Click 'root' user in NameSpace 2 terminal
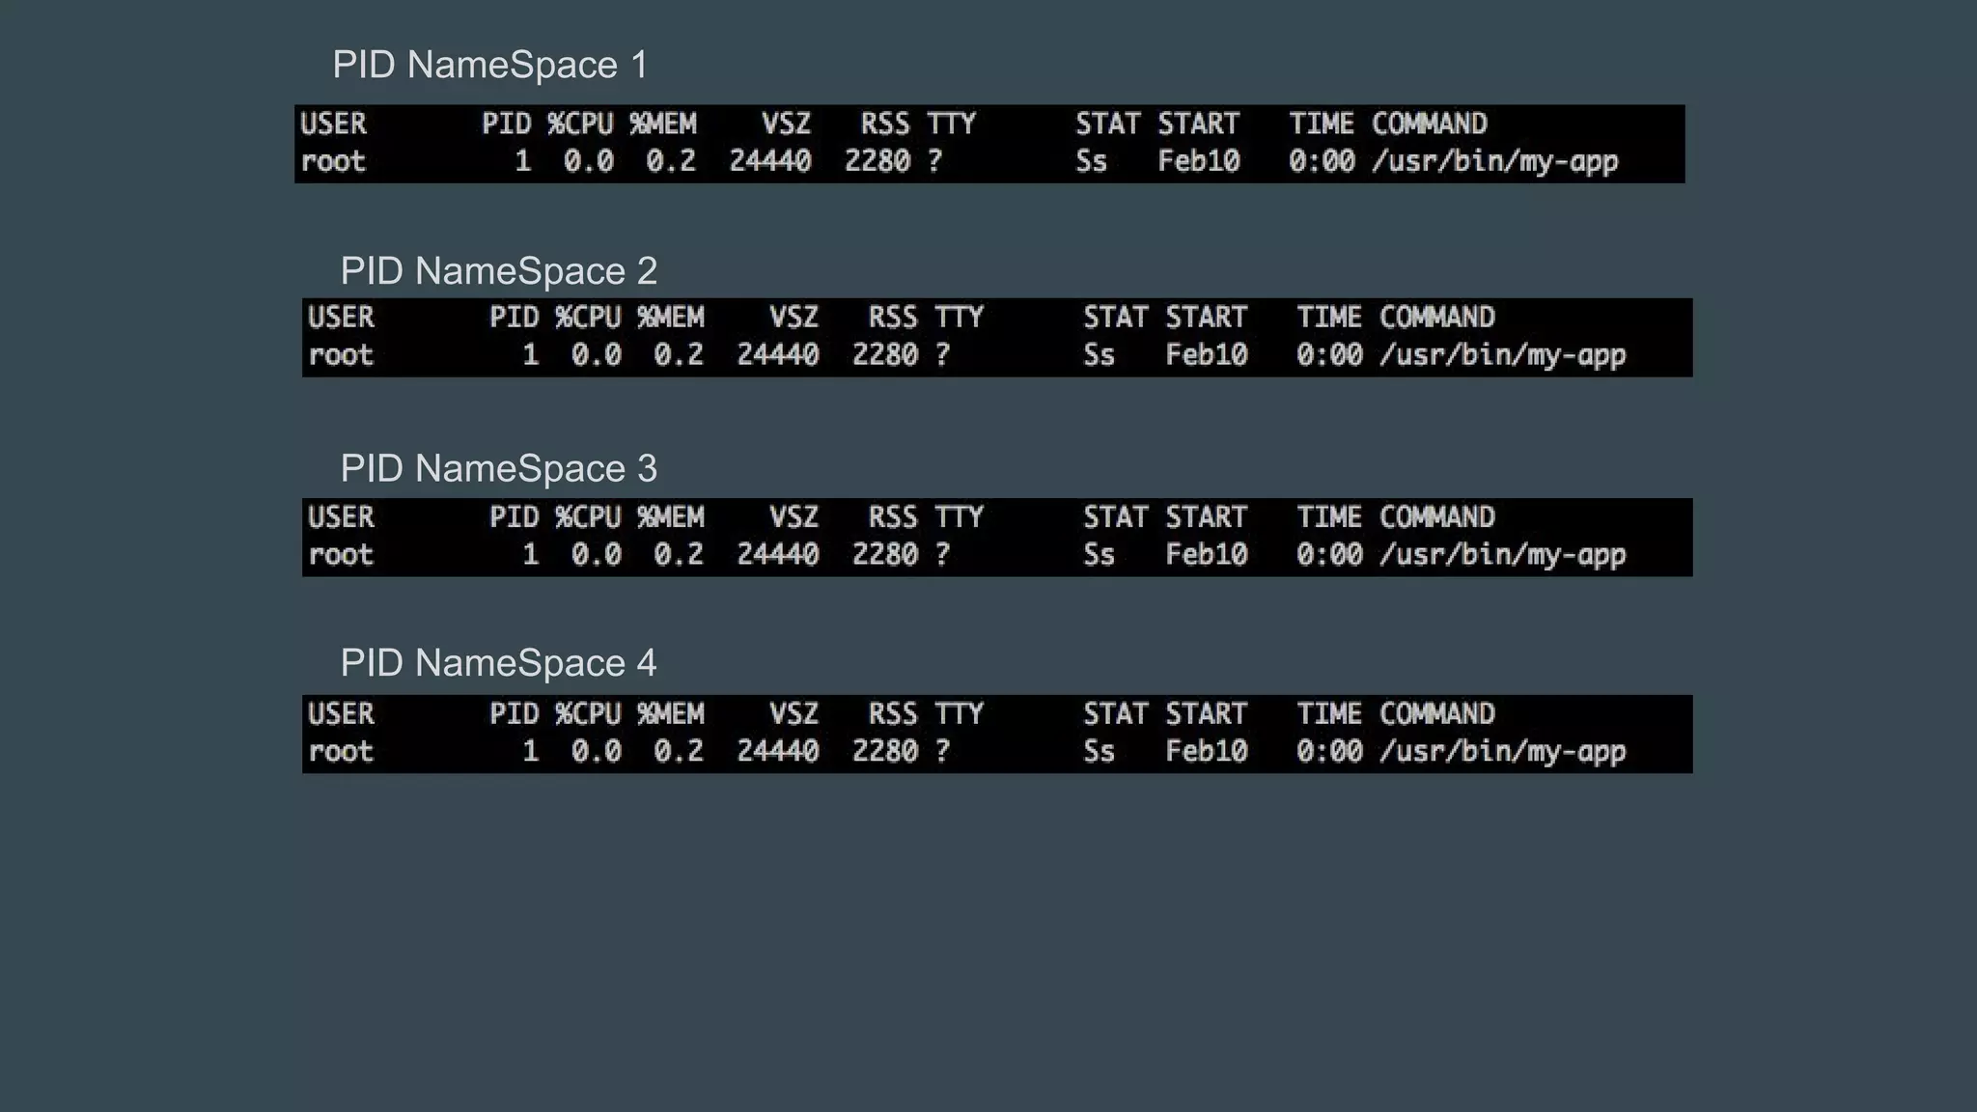 341,355
